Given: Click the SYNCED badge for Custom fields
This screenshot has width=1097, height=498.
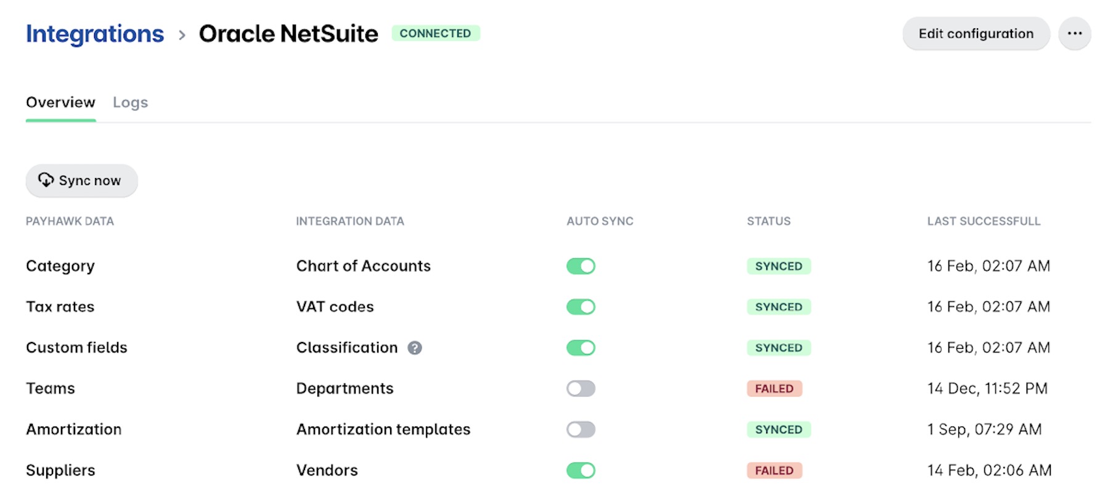Looking at the screenshot, I should click(x=778, y=348).
